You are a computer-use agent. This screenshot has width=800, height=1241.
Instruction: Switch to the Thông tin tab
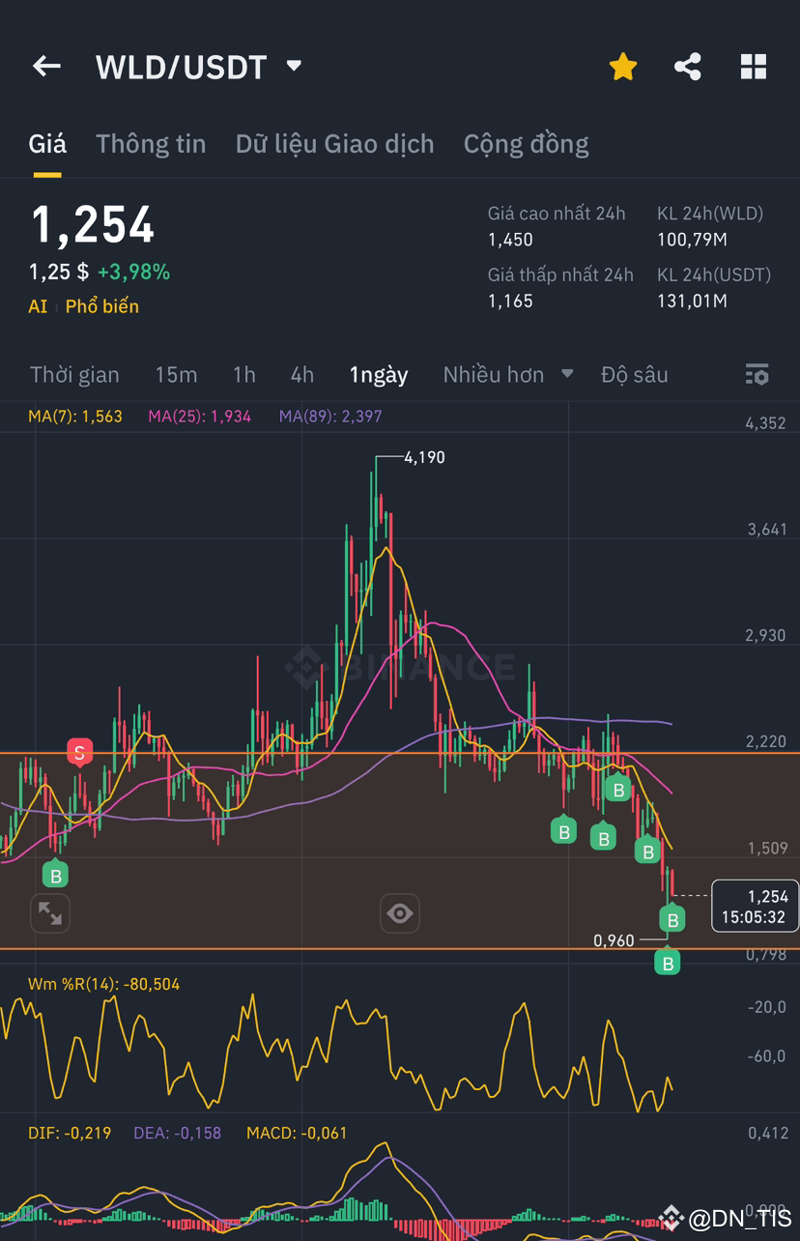[151, 143]
